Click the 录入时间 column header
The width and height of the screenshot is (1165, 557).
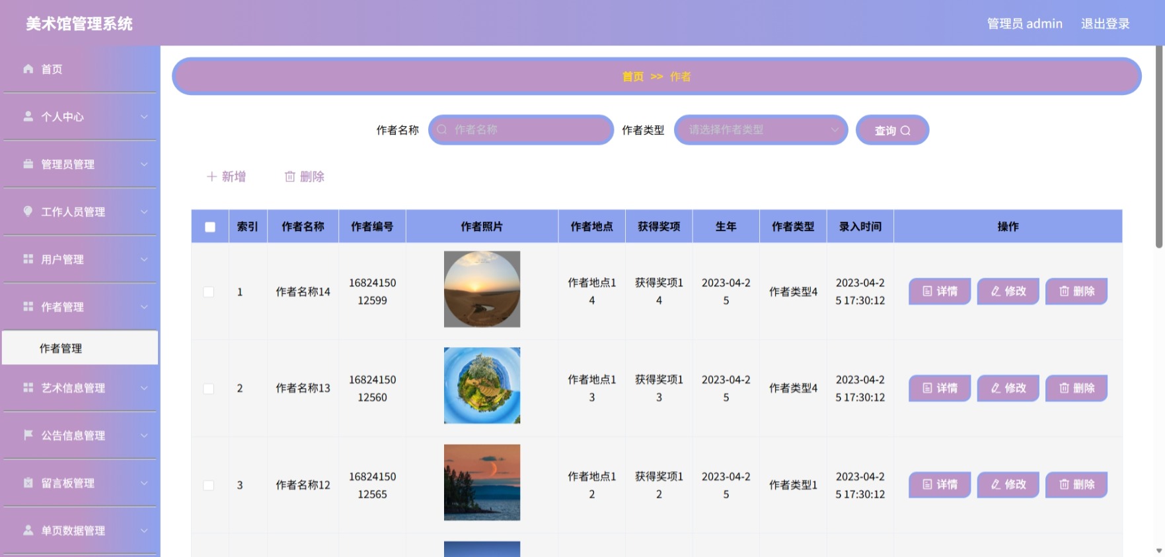coord(860,226)
